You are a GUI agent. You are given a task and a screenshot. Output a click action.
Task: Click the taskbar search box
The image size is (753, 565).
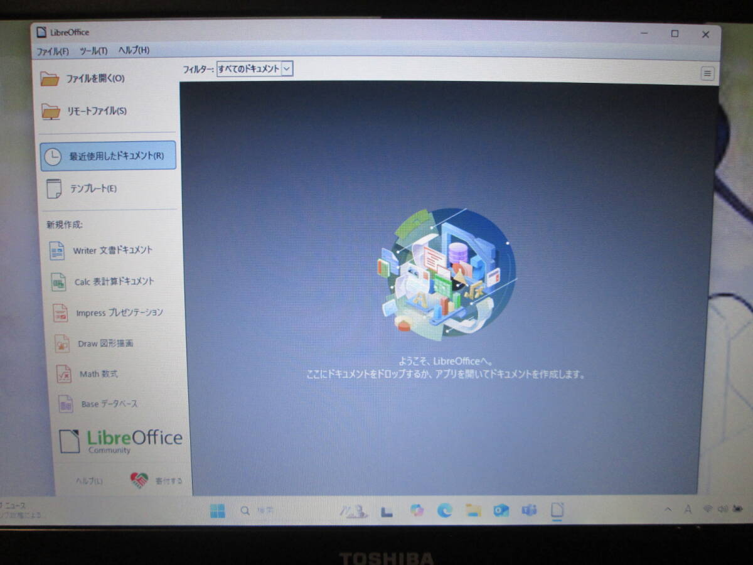[x=257, y=511]
